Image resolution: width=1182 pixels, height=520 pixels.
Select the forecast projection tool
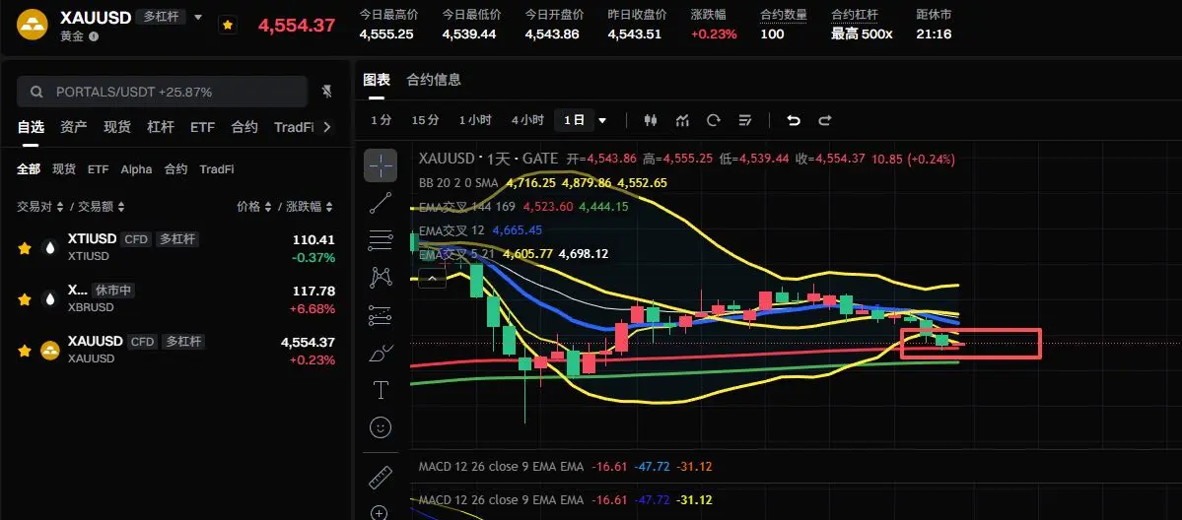coord(381,316)
